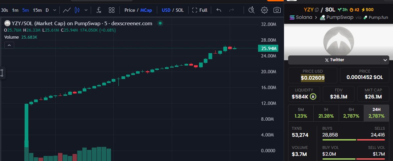Select the line chart style icon
Viewport: 393px width, 161px height.
point(67,10)
